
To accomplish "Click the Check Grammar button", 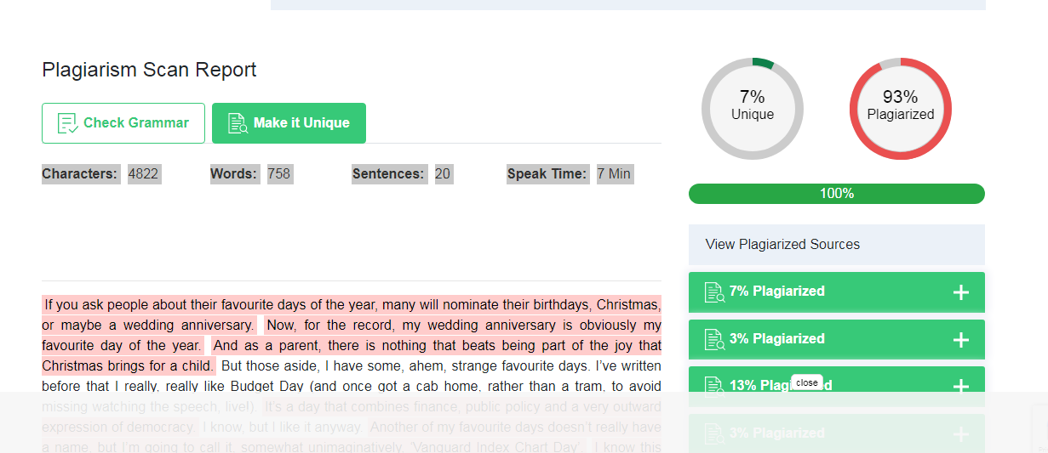I will click(x=123, y=123).
